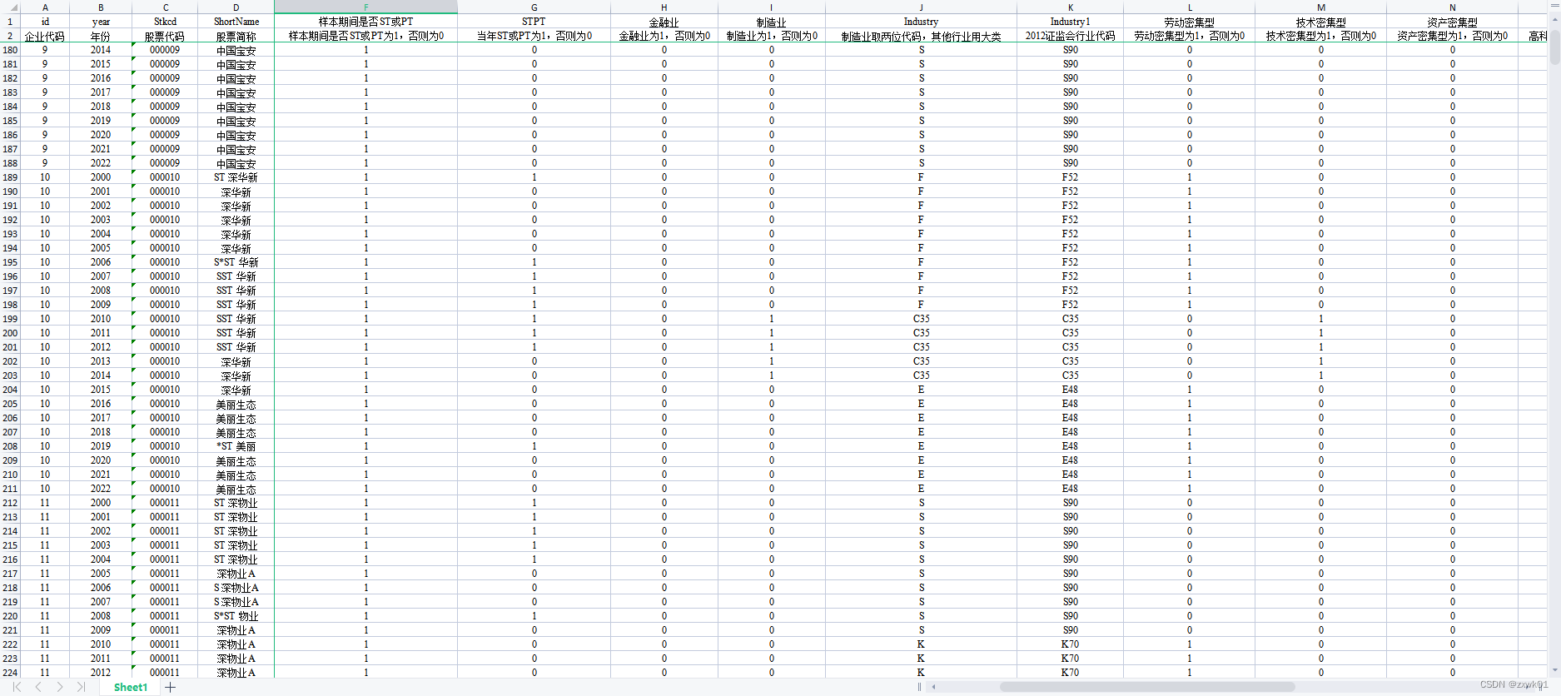Click the '深物业A' cell in row 217
1561x696 pixels.
pyautogui.click(x=236, y=574)
